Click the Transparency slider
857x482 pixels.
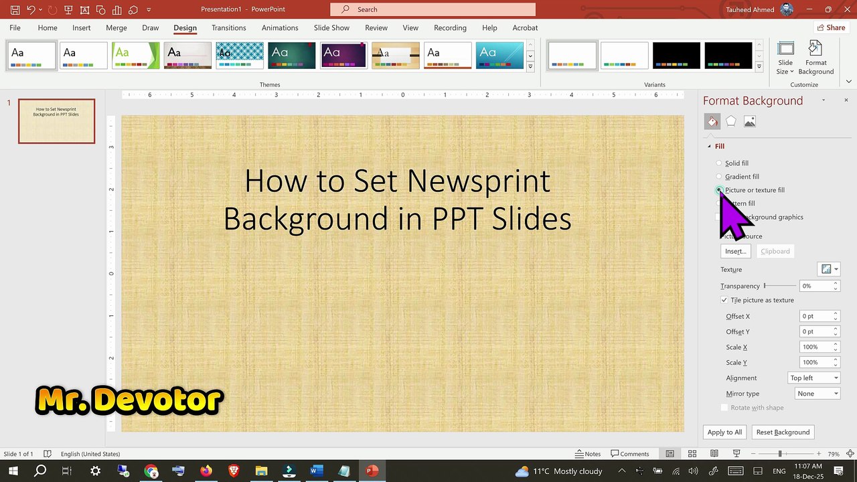[x=779, y=286]
